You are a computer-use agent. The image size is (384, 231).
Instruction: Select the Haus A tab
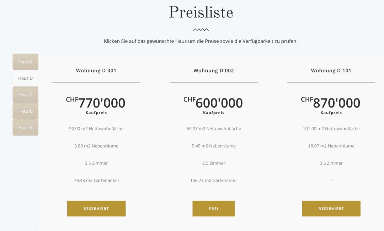[25, 127]
